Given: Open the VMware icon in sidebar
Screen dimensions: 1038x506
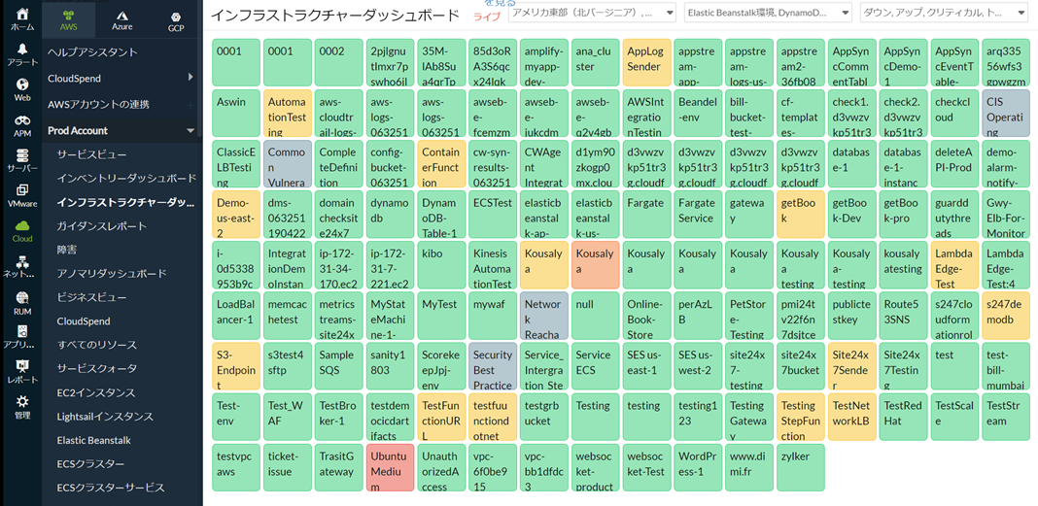Looking at the screenshot, I should [x=21, y=194].
